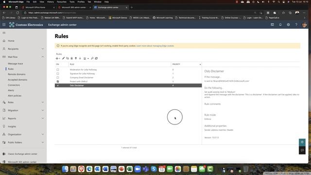
Task: Refresh the rules list
Action: tap(96, 58)
